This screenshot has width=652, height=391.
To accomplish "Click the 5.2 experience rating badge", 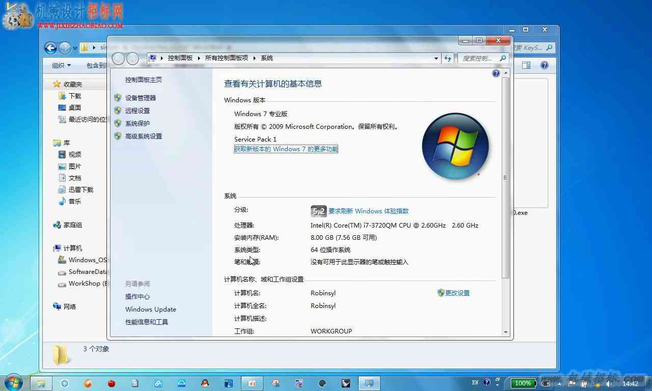I will click(x=318, y=211).
